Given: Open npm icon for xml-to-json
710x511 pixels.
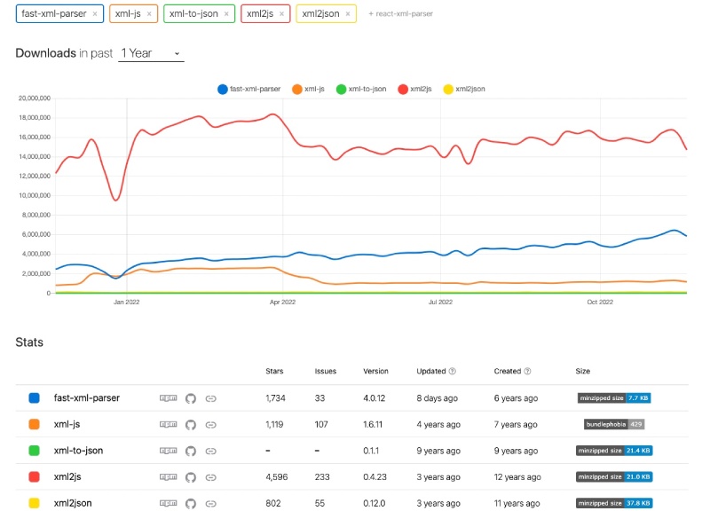Looking at the screenshot, I should pyautogui.click(x=168, y=451).
